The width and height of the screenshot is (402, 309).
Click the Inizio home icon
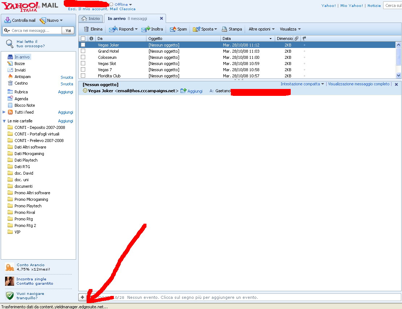point(84,19)
